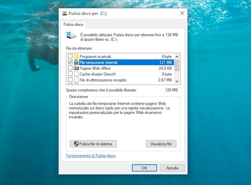Uncheck the File temporanei Internet checkbox

pyautogui.click(x=70, y=62)
